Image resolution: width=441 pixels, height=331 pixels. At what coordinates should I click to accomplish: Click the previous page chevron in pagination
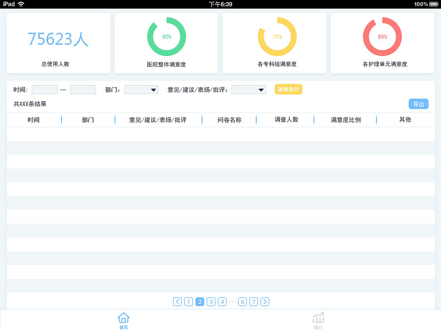[177, 302]
